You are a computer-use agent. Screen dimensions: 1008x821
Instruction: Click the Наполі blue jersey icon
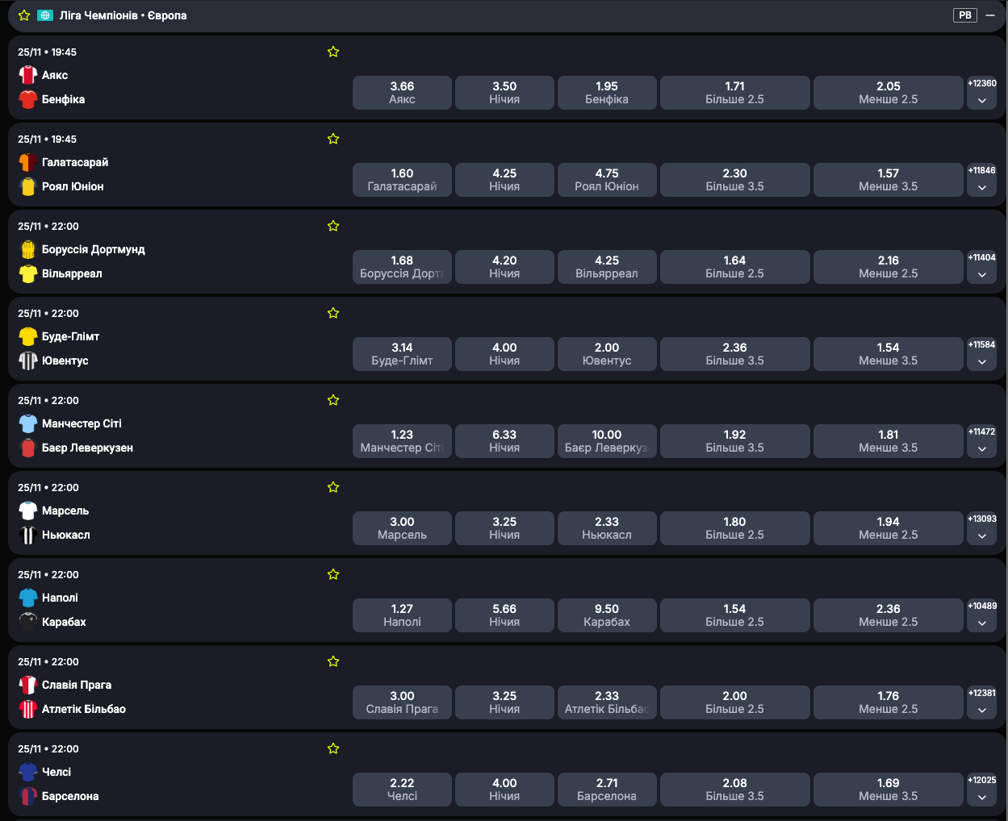pyautogui.click(x=28, y=598)
